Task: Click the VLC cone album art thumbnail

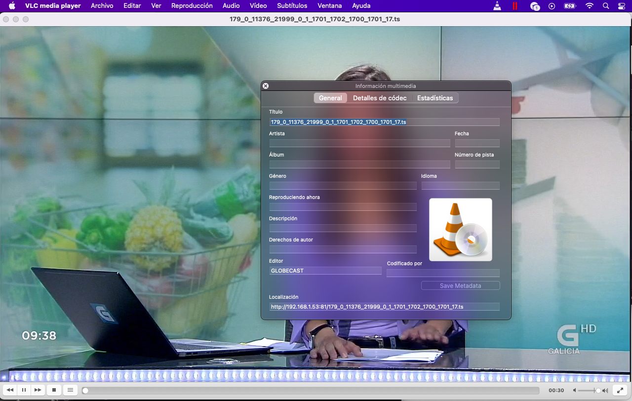Action: [460, 229]
